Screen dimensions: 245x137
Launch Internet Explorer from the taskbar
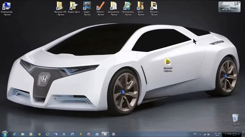15,134
